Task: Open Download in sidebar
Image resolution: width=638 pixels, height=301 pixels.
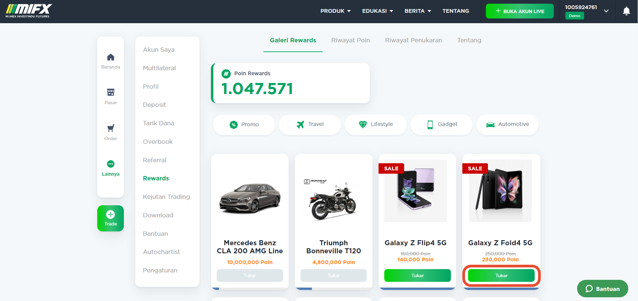Action: [158, 215]
